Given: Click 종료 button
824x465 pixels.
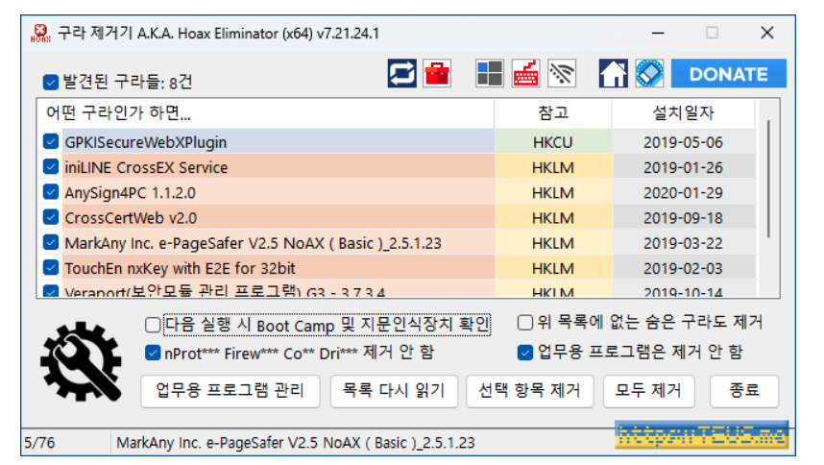Looking at the screenshot, I should (x=744, y=391).
